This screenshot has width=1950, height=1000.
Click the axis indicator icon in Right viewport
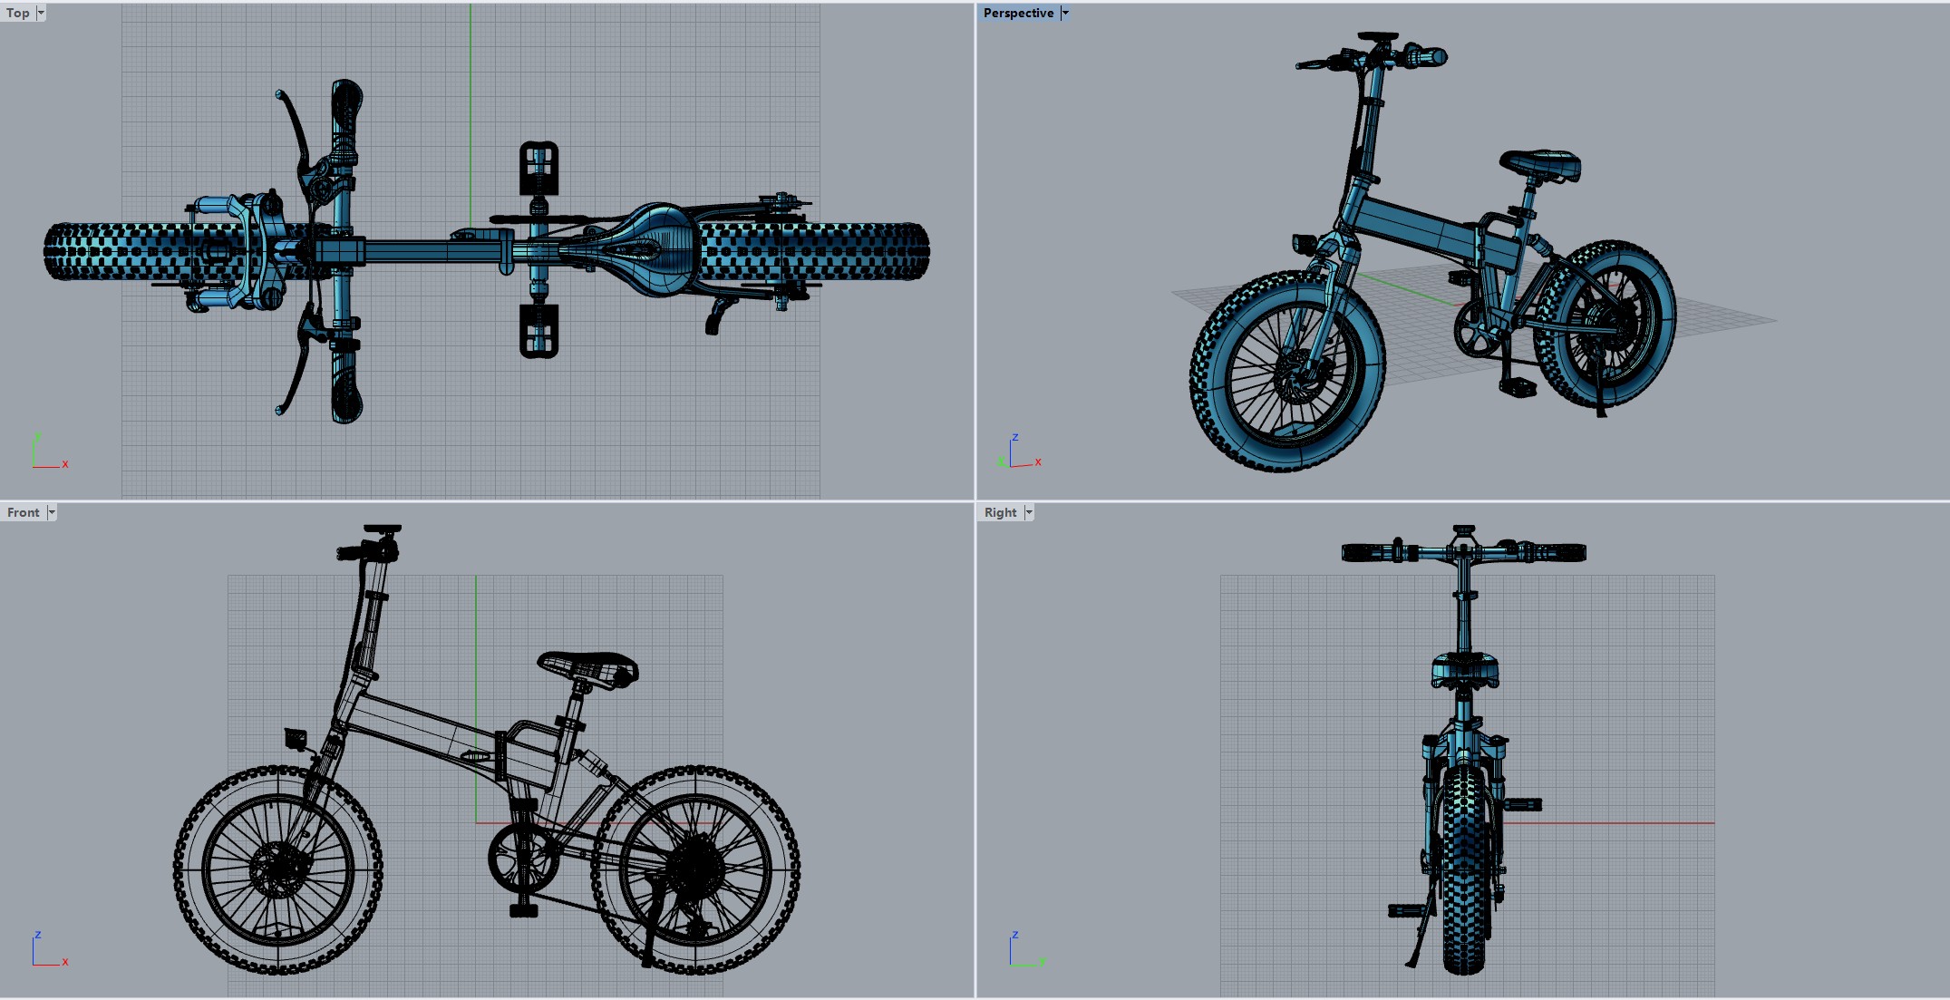click(1023, 952)
